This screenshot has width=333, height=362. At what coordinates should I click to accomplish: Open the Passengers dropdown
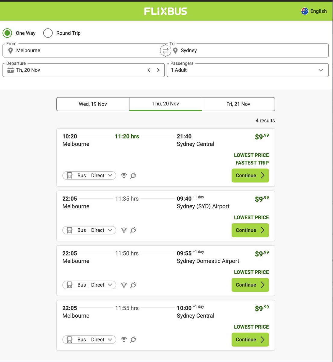(x=247, y=70)
